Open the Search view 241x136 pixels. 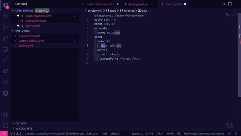(5, 16)
